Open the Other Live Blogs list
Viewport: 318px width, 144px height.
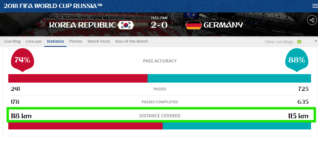pyautogui.click(x=279, y=42)
